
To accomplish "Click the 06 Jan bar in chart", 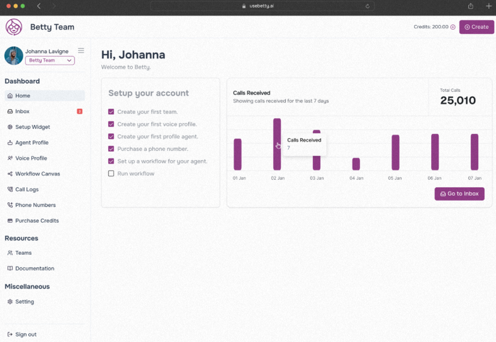I will 435,152.
